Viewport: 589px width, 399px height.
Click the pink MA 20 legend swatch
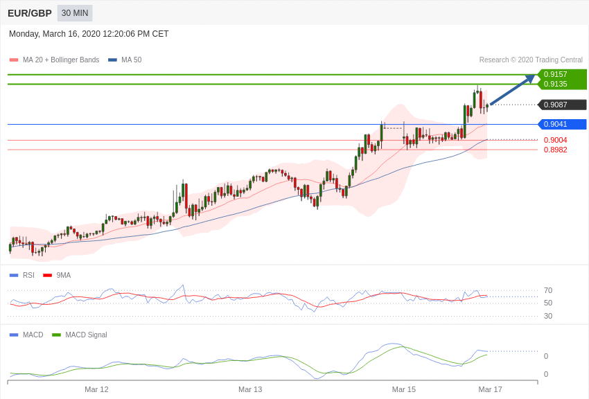pyautogui.click(x=14, y=60)
